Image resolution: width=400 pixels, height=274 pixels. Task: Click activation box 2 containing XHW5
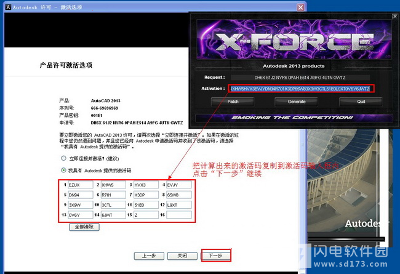coord(113,185)
